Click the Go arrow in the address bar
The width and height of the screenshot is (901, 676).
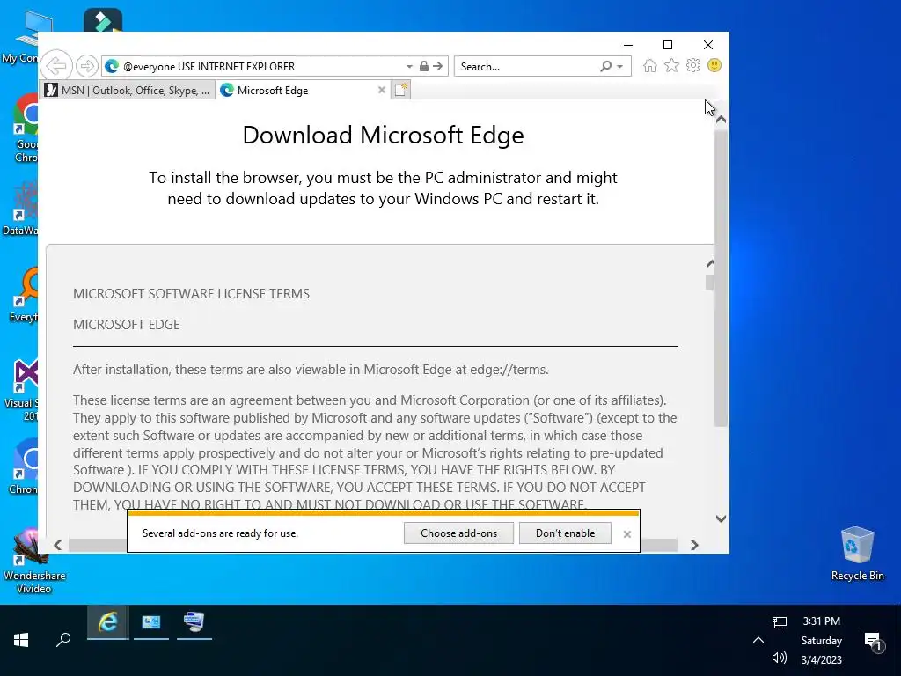pos(438,66)
